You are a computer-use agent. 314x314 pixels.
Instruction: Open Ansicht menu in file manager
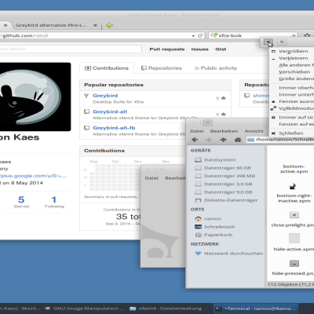click(x=254, y=131)
